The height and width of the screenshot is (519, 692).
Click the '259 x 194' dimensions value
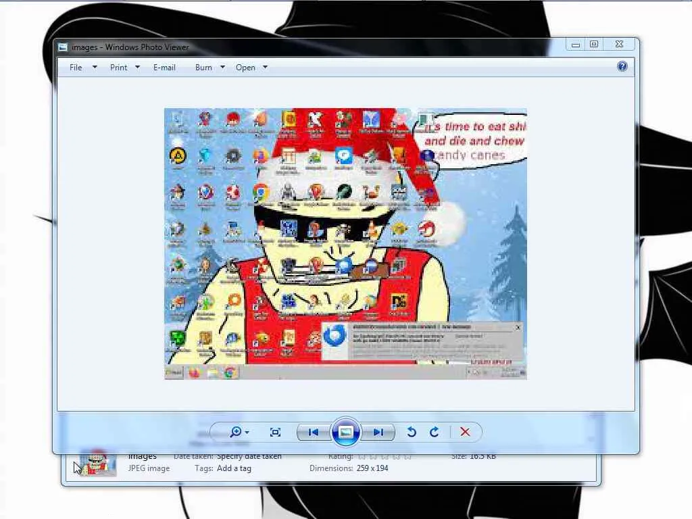pyautogui.click(x=372, y=468)
